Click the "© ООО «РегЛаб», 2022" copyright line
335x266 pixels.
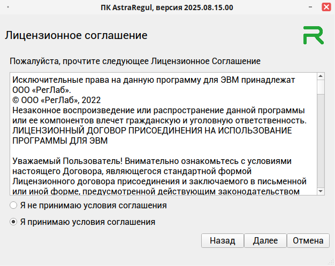point(56,100)
